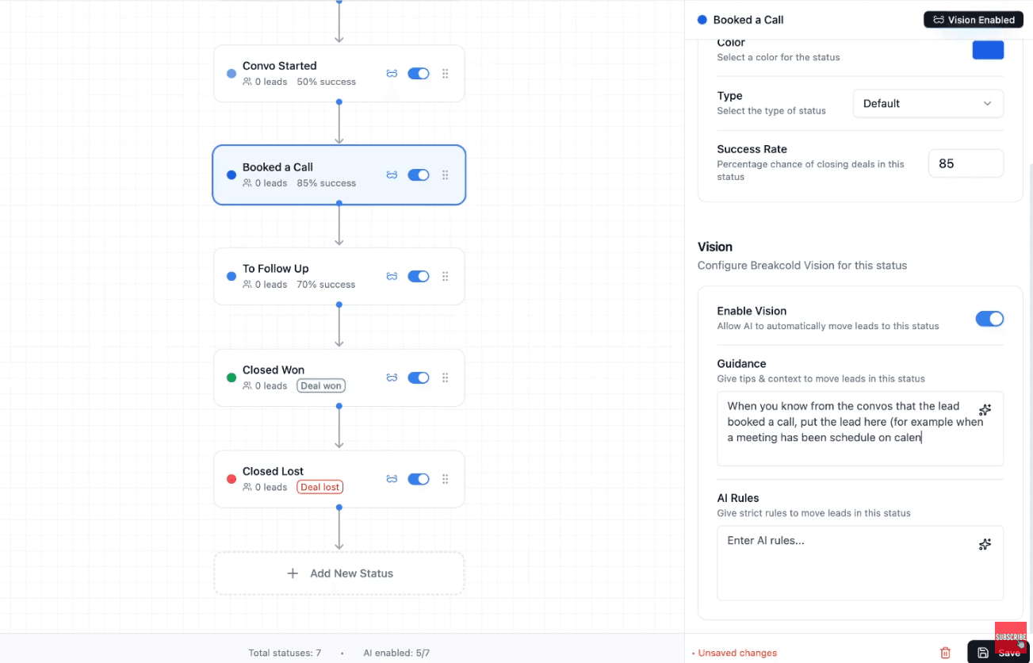Click the Success Rate field showing 85

point(966,163)
